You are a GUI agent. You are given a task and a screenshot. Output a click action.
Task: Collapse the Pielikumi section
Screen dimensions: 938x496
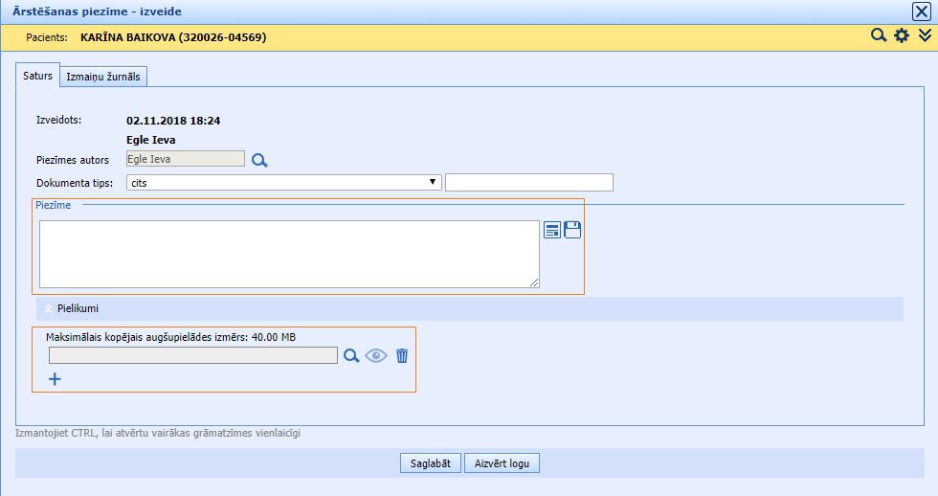[50, 308]
